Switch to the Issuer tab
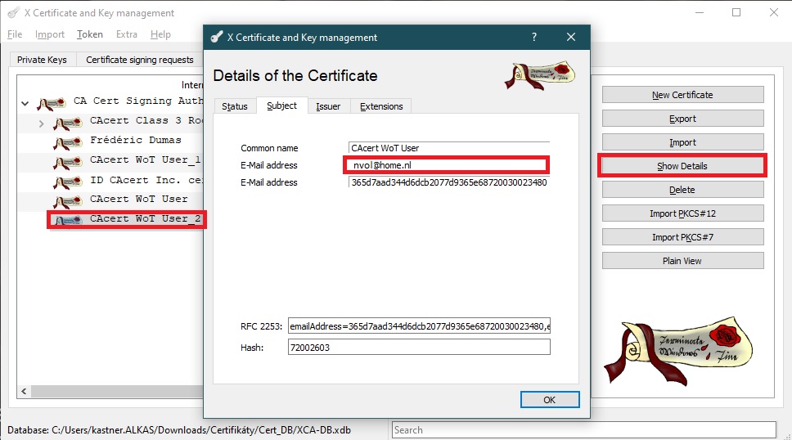The image size is (792, 440). 328,106
